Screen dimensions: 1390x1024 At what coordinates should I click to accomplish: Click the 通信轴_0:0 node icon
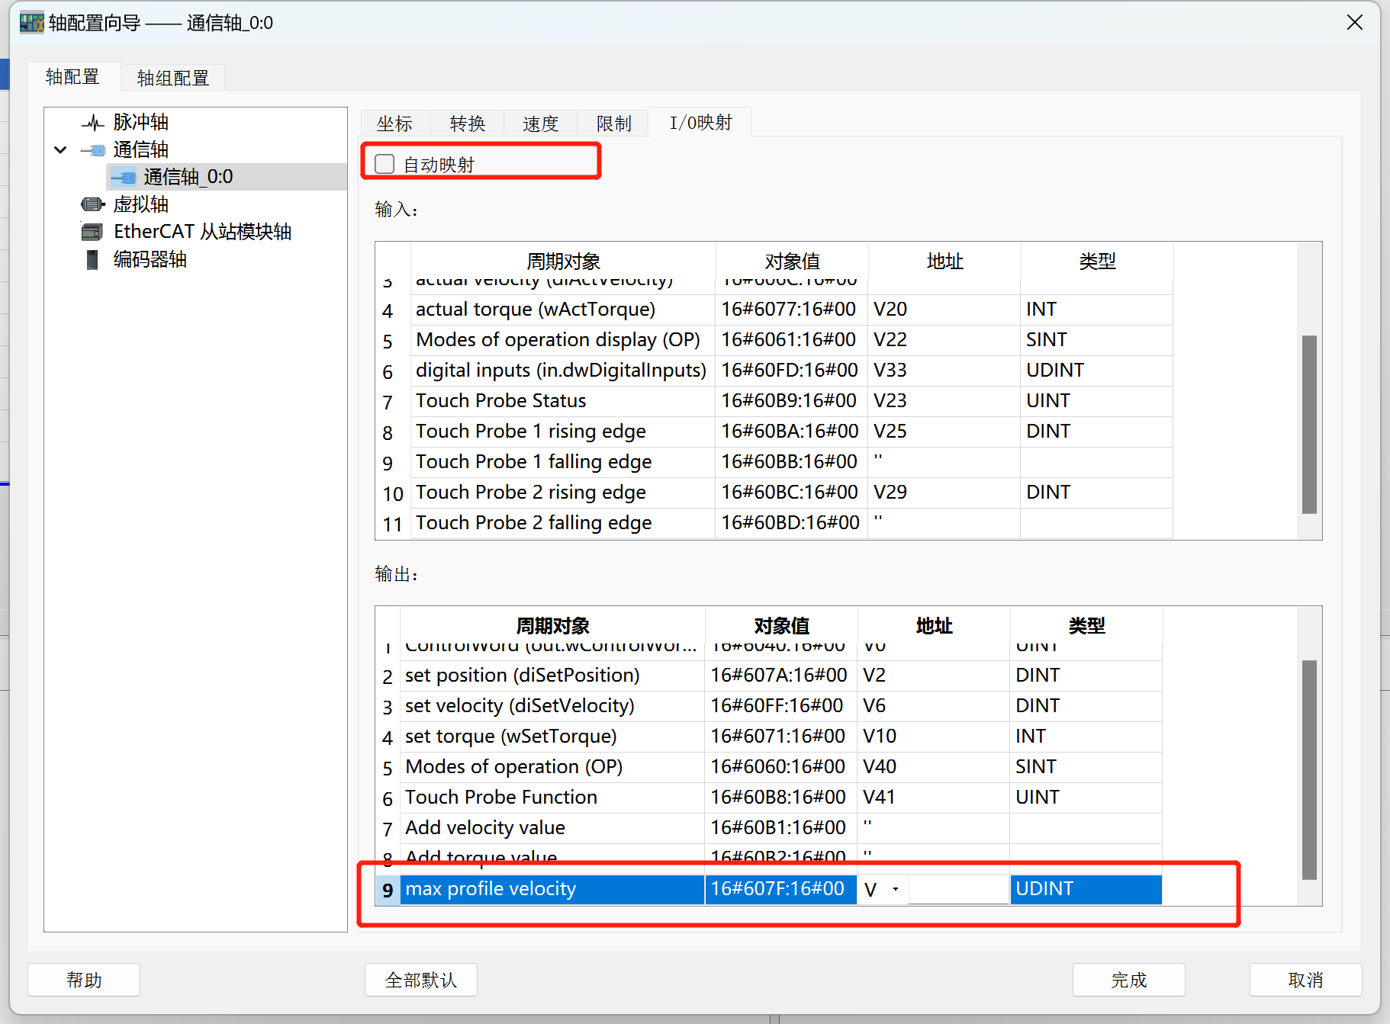pyautogui.click(x=124, y=178)
